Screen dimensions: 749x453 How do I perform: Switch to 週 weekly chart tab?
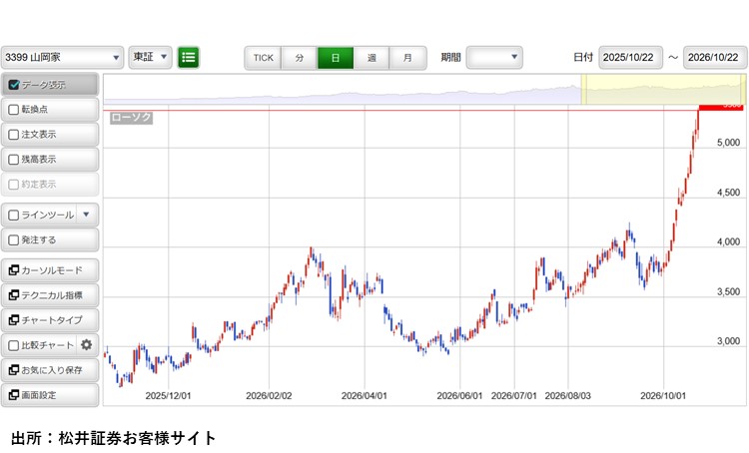point(372,58)
